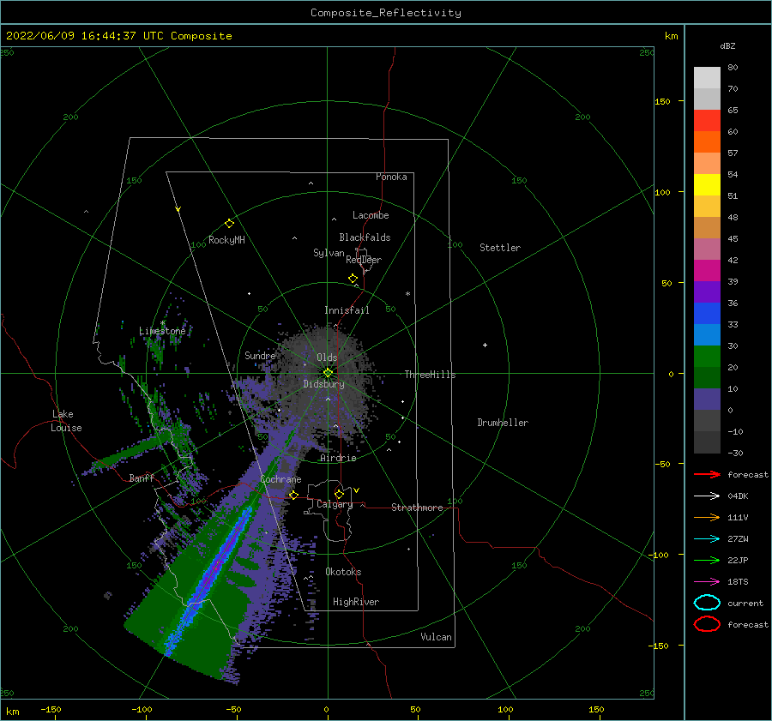The image size is (772, 721).
Task: Click the yellow diamond marker near Cochrane
Action: pos(294,495)
